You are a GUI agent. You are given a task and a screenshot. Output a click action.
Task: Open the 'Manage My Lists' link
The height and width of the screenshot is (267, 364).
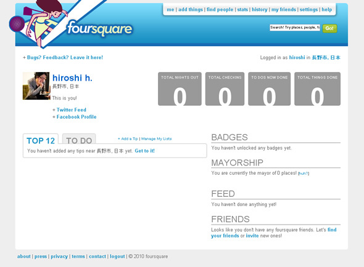coord(157,138)
